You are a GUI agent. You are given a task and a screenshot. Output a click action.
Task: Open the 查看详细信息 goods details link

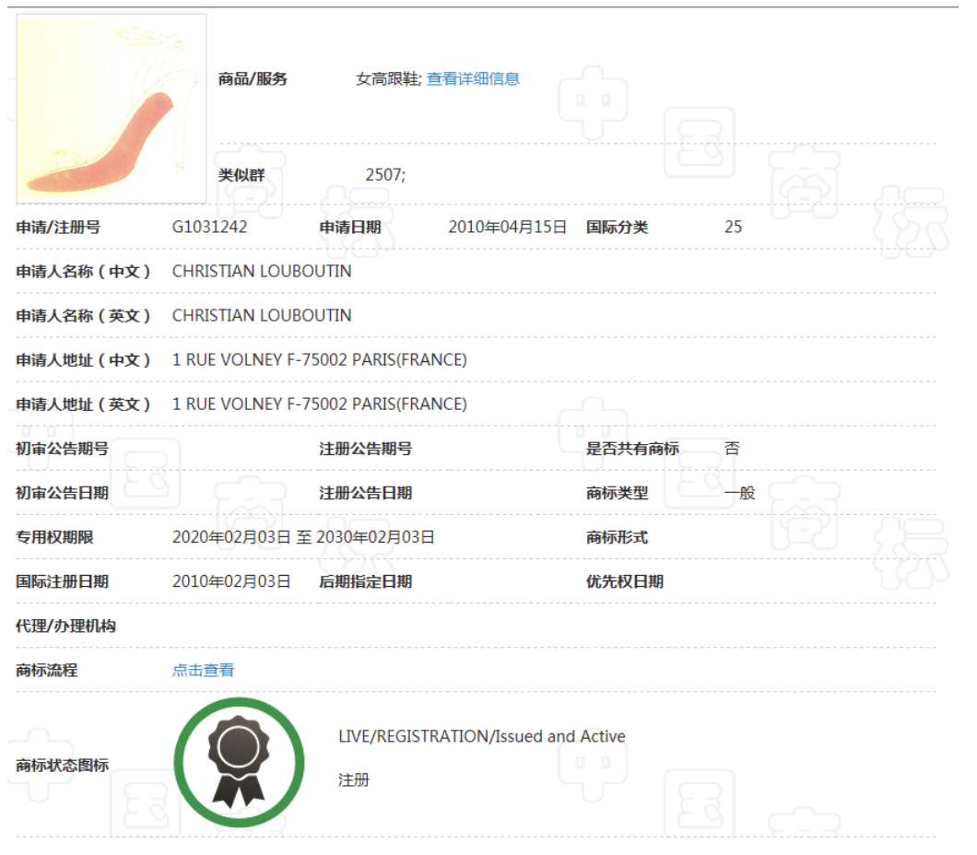click(x=473, y=79)
